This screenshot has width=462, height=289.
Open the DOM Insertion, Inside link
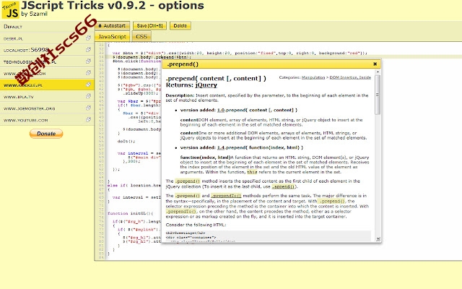[350, 77]
